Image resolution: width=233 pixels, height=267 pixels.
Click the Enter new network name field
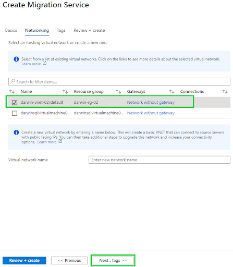coord(160,160)
